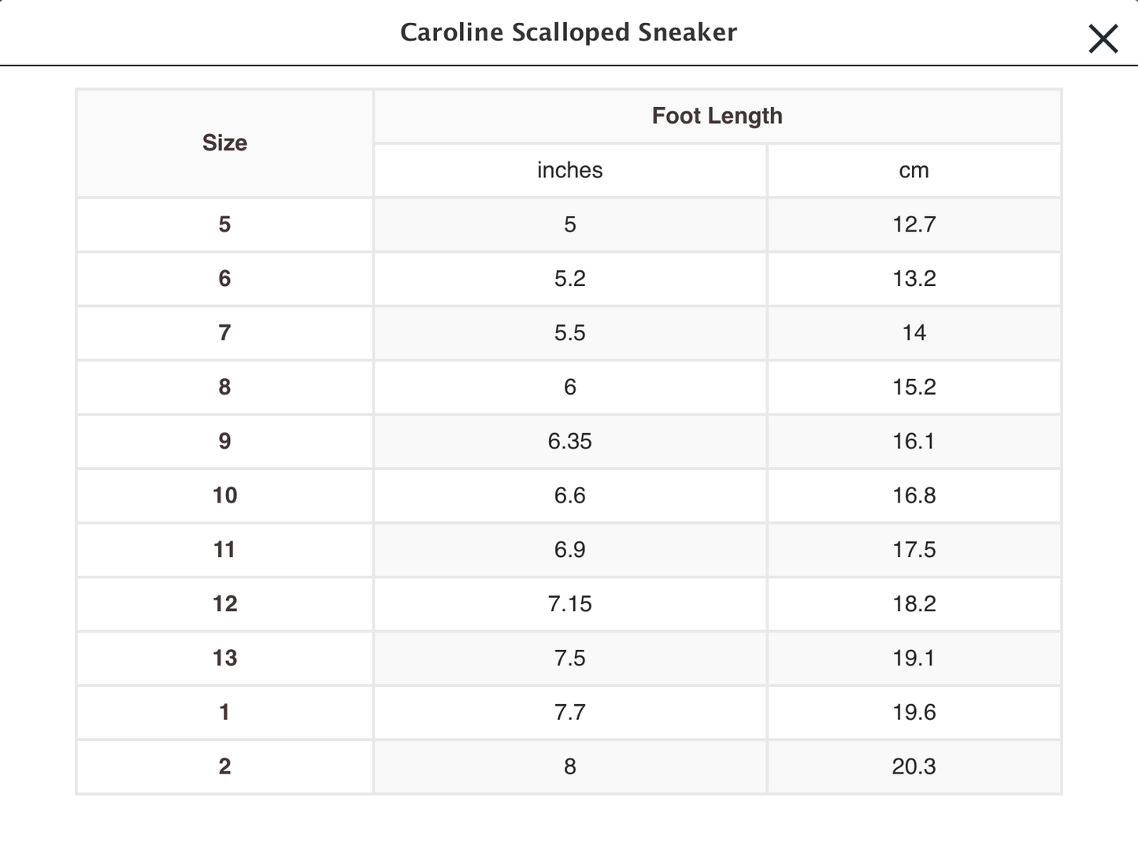Select the 15.2 cm cell
This screenshot has height=846, width=1138.
point(914,387)
